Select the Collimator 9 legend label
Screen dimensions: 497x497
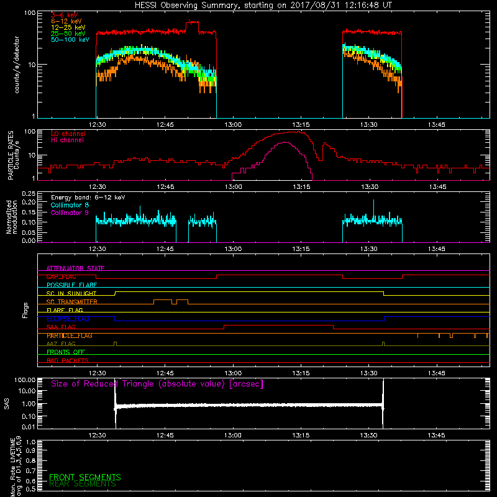[70, 212]
